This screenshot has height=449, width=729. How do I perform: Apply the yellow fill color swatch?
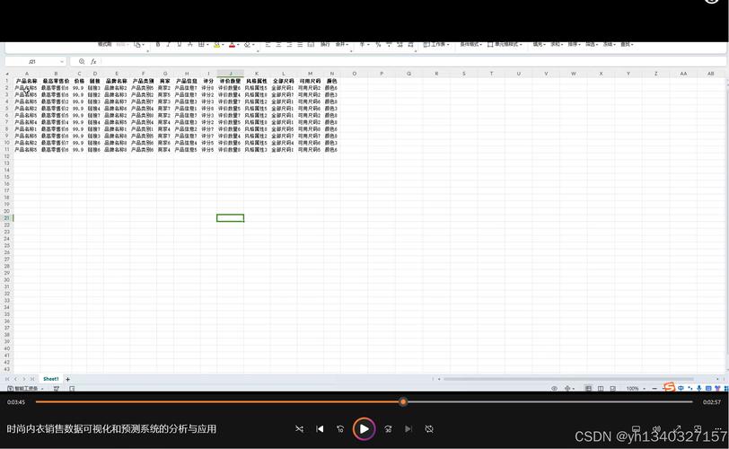216,45
